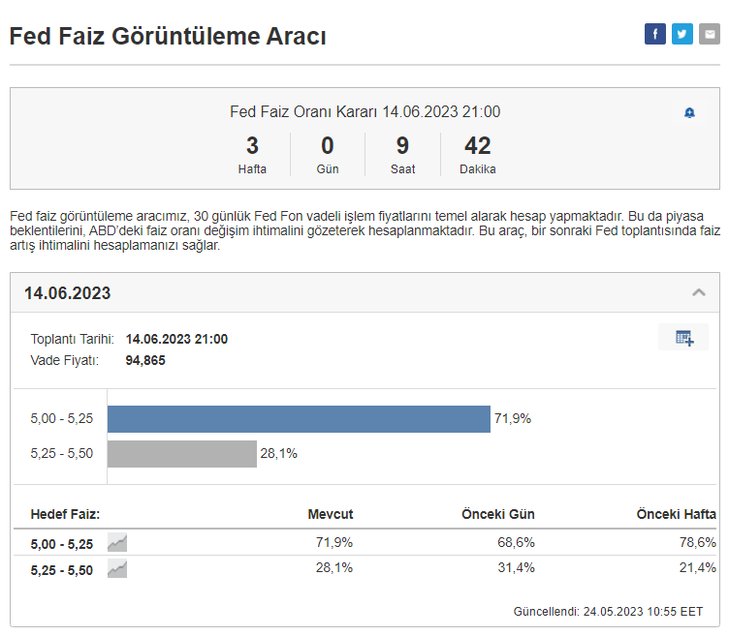Click the Fed Faiz Görüntüleme Aracı title
The height and width of the screenshot is (636, 729).
[x=168, y=37]
